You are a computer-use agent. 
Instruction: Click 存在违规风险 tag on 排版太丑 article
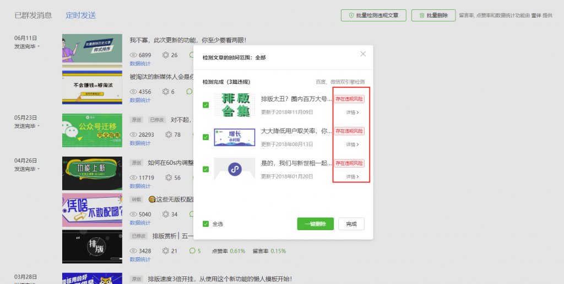pos(349,99)
